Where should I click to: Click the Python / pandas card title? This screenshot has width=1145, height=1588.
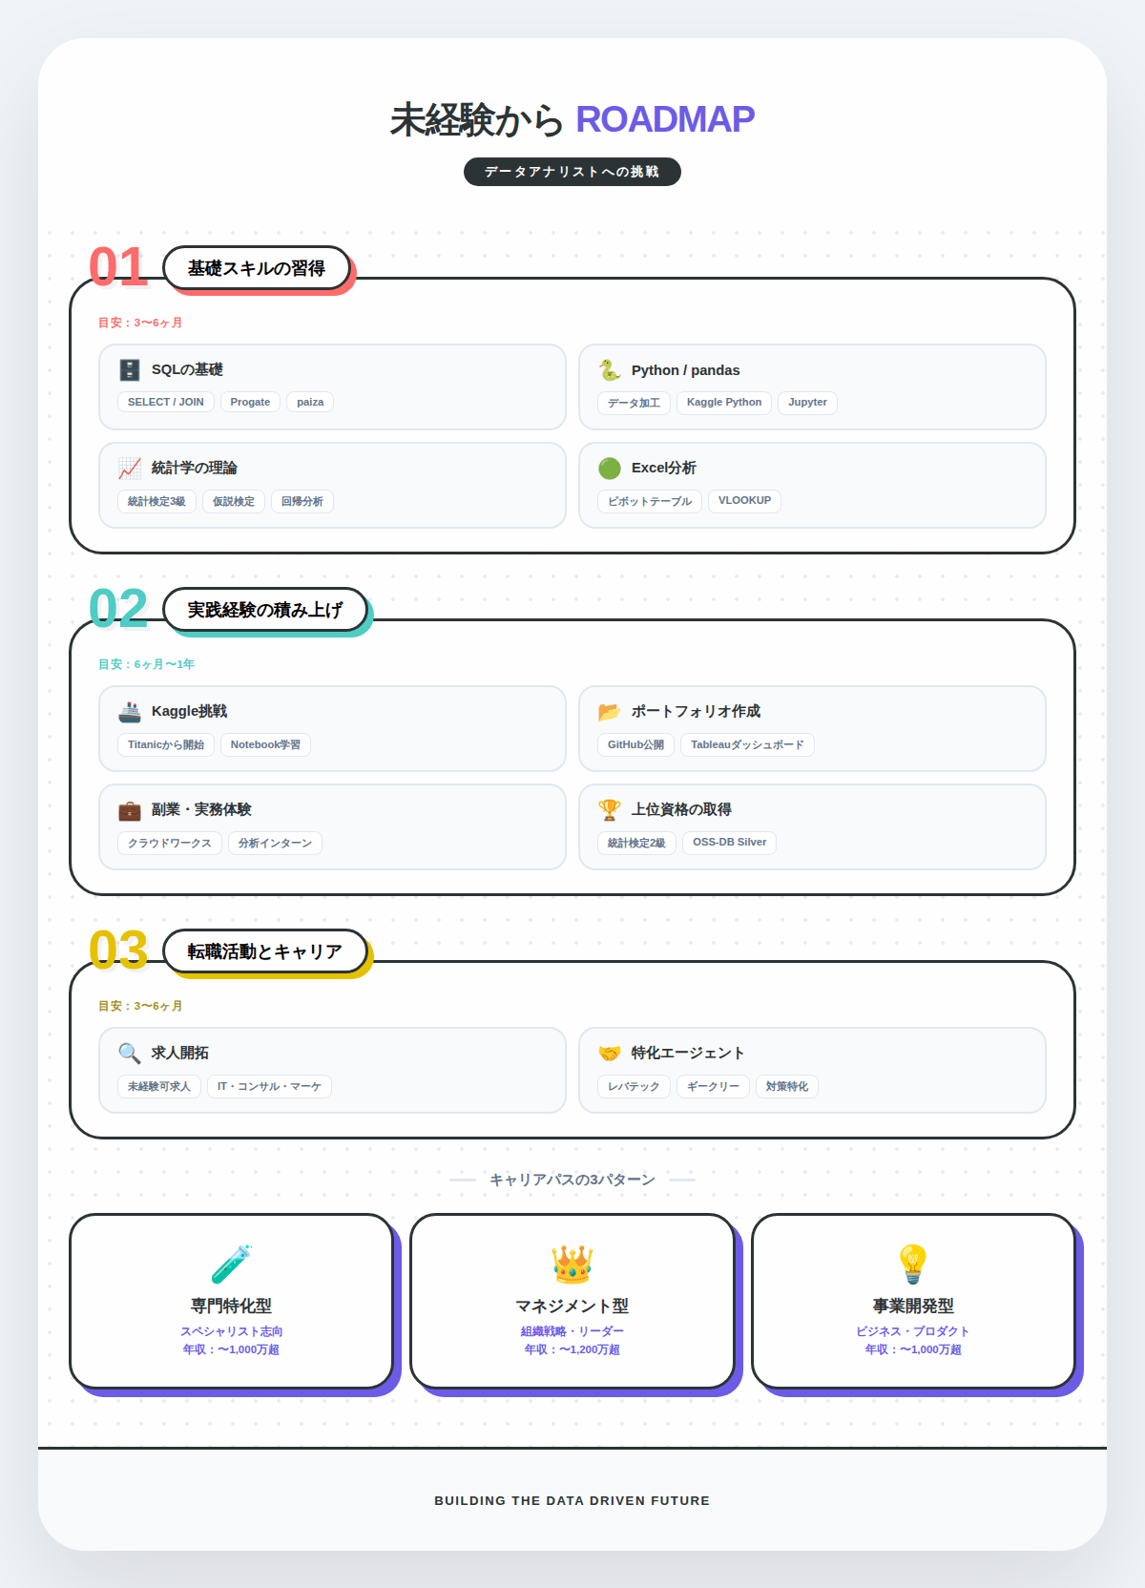685,370
